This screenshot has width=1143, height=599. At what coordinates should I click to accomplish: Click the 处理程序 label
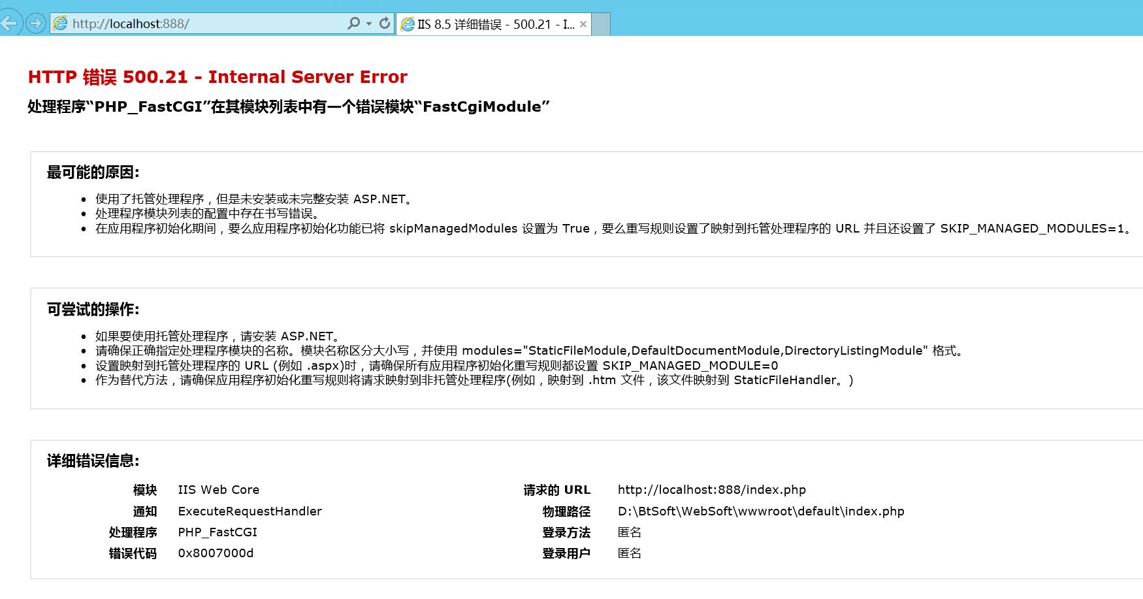click(133, 532)
